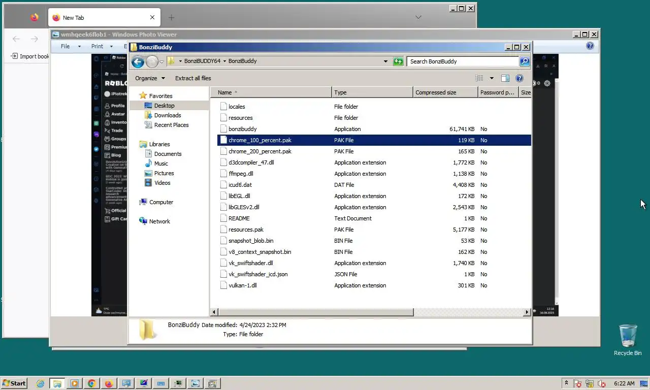Image resolution: width=650 pixels, height=390 pixels.
Task: Click the BonziBUDDY64 breadcrumb
Action: tap(202, 61)
